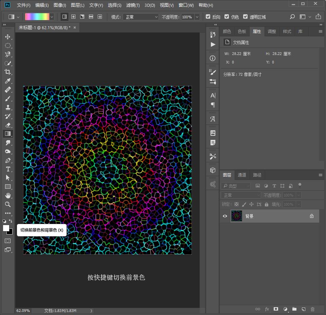
Task: Open the 模式 blend mode dropdown
Action: (141, 17)
